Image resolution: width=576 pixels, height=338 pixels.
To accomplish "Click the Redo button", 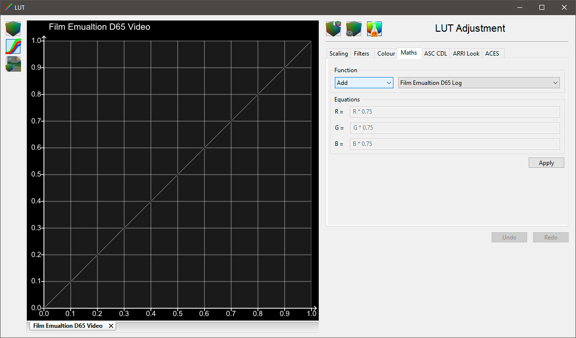I will [551, 237].
